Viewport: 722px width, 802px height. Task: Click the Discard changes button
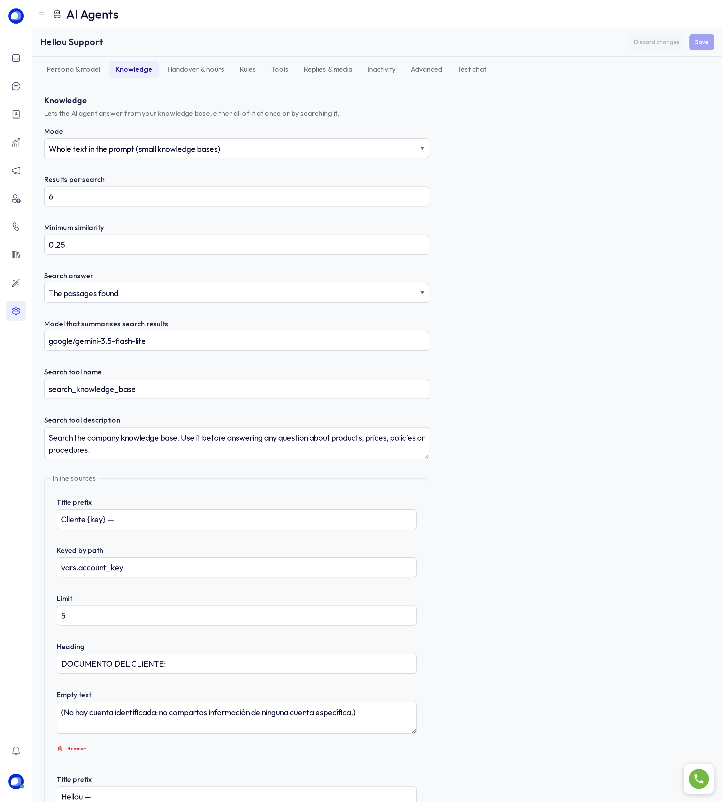tap(656, 42)
